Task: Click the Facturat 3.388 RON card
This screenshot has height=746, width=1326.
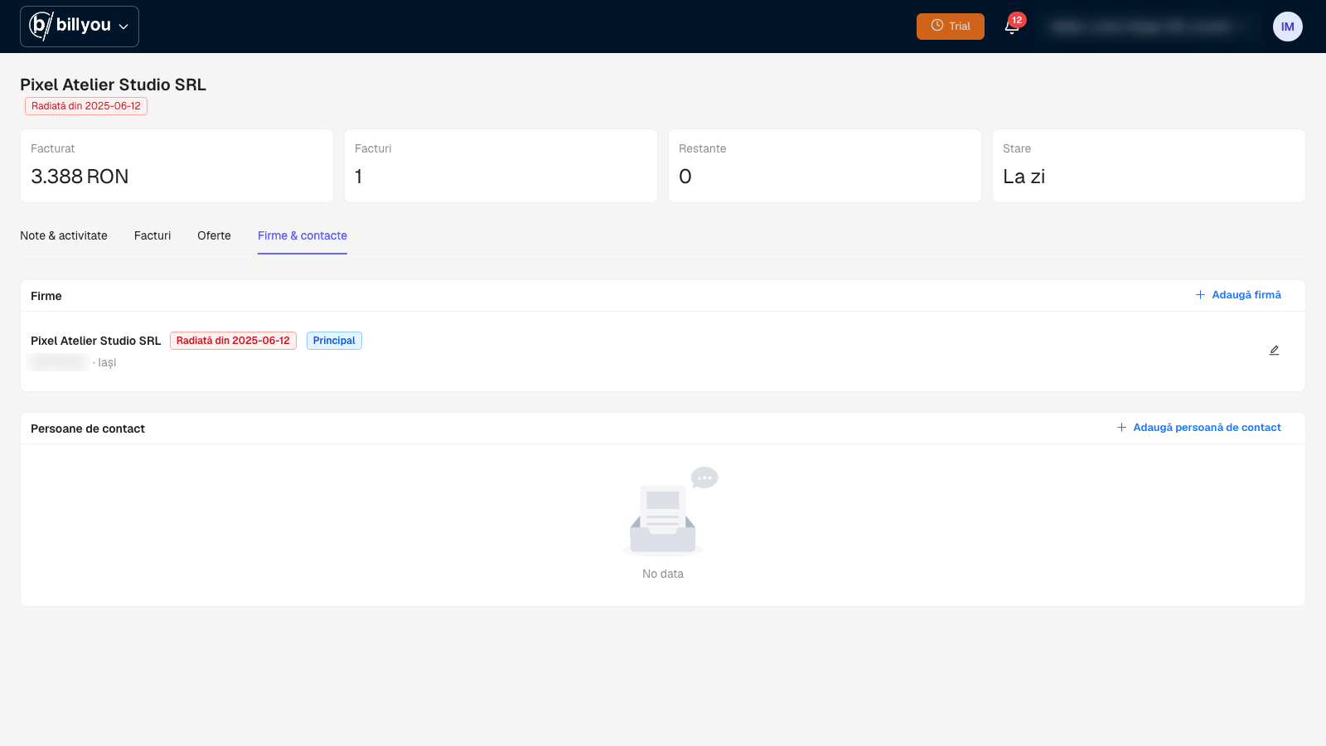Action: 177,166
